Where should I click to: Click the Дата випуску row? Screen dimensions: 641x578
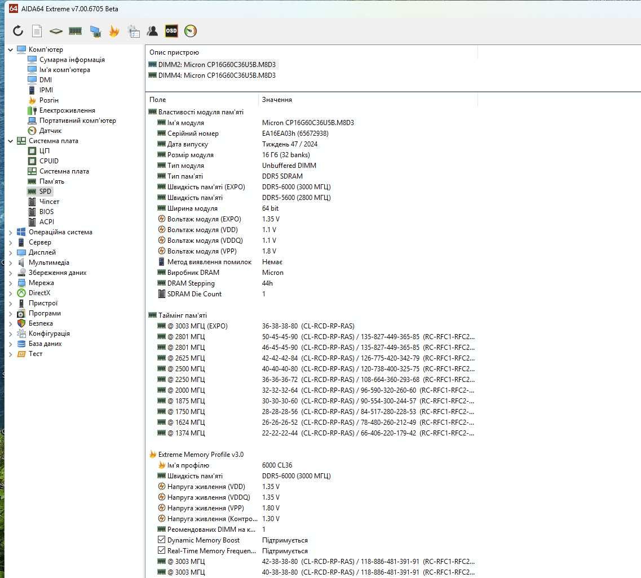click(312, 144)
